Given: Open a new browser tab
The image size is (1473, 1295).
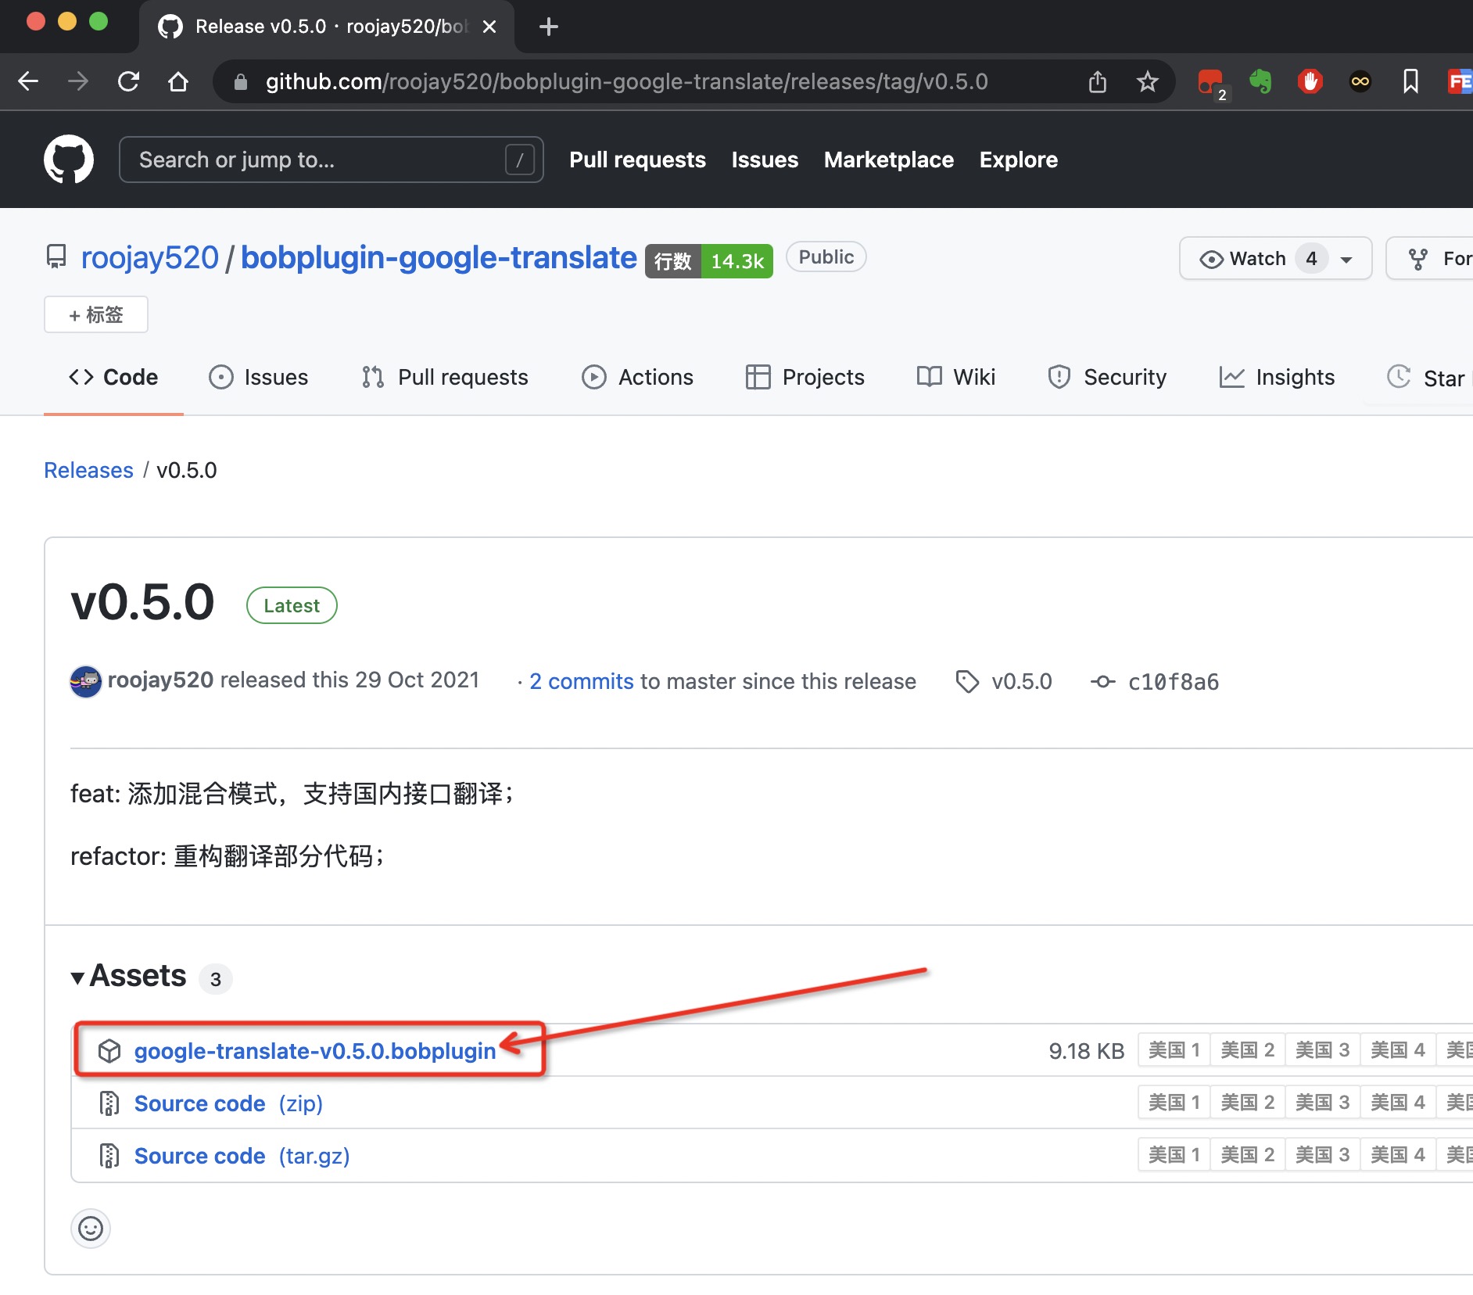Looking at the screenshot, I should pyautogui.click(x=549, y=27).
